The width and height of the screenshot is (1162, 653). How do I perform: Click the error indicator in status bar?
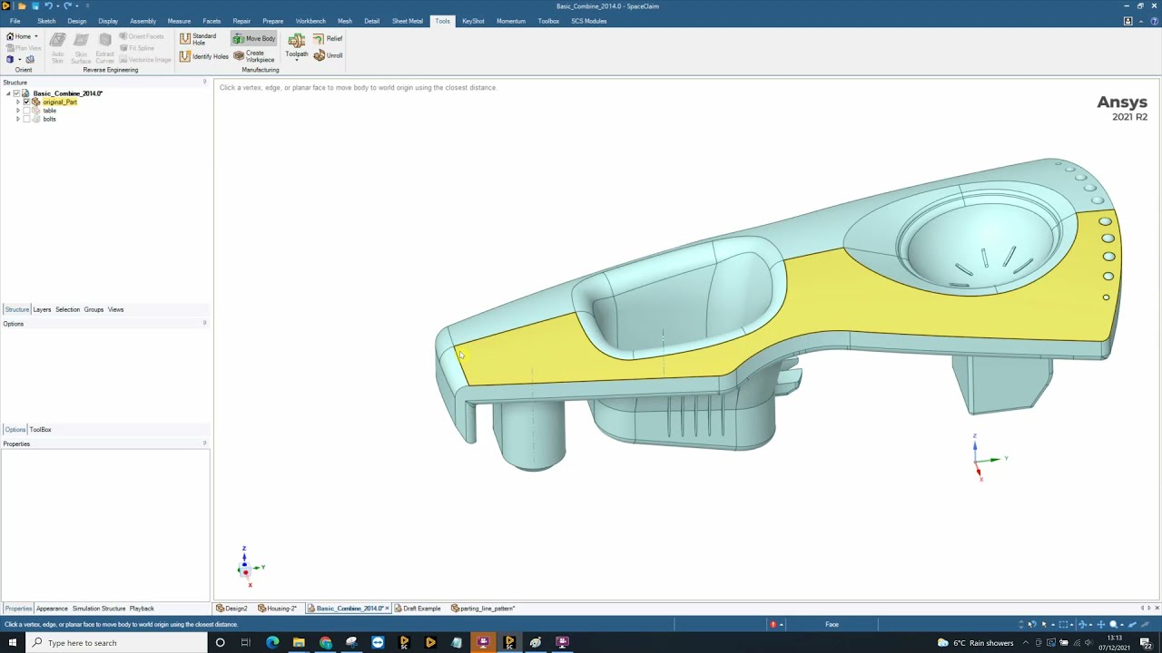(x=773, y=624)
